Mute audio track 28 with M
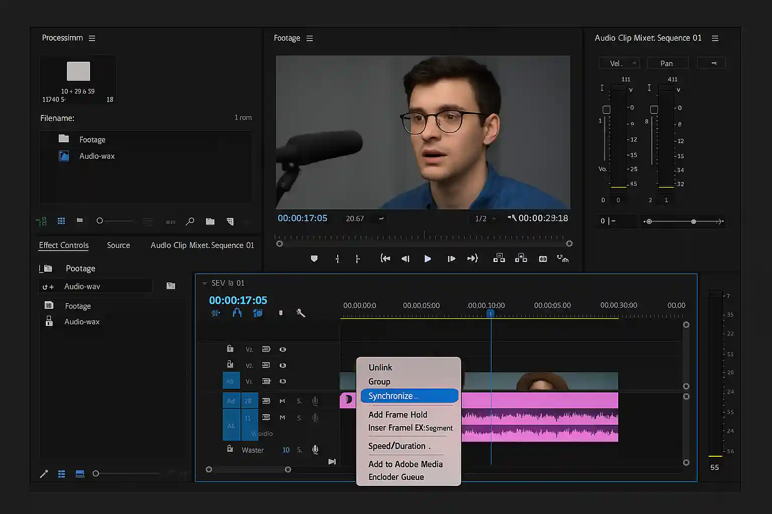Viewport: 772px width, 514px height. (282, 401)
